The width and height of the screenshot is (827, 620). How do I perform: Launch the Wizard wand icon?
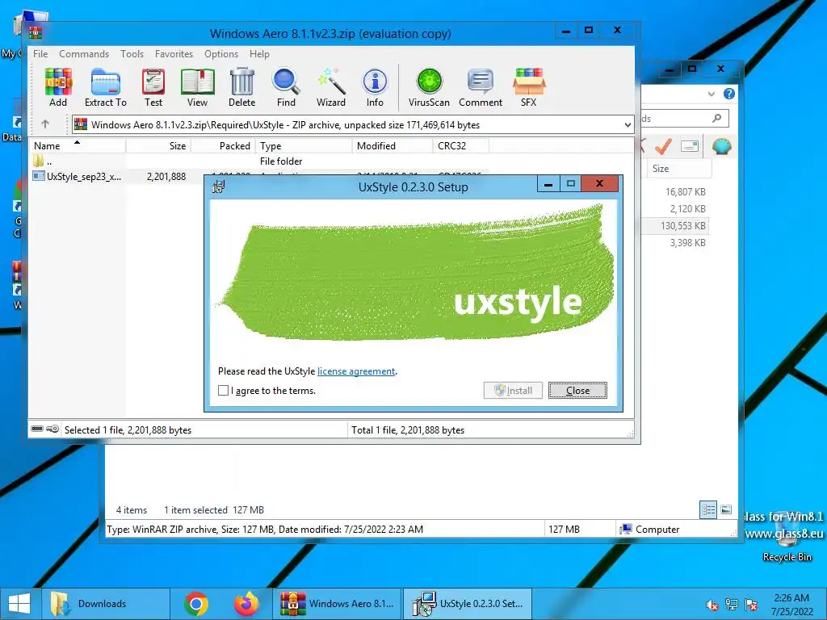[x=331, y=87]
